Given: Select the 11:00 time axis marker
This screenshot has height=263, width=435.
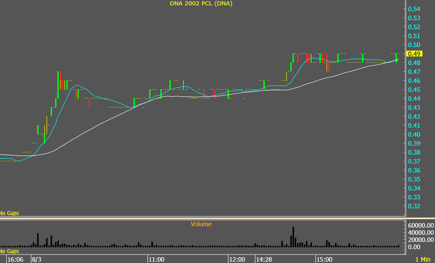Looking at the screenshot, I should (156, 259).
